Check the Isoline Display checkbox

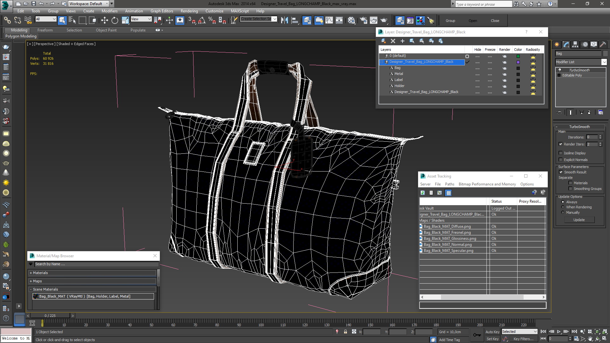[x=561, y=153]
